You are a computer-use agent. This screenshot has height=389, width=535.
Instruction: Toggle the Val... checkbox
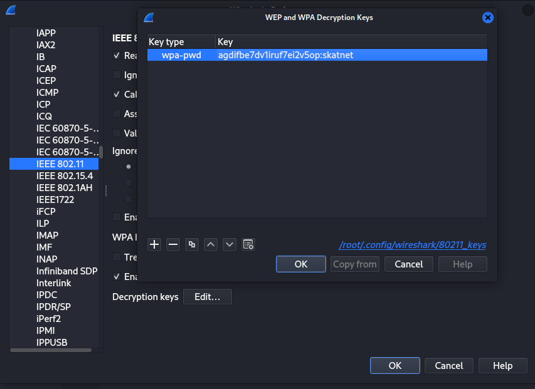[117, 133]
